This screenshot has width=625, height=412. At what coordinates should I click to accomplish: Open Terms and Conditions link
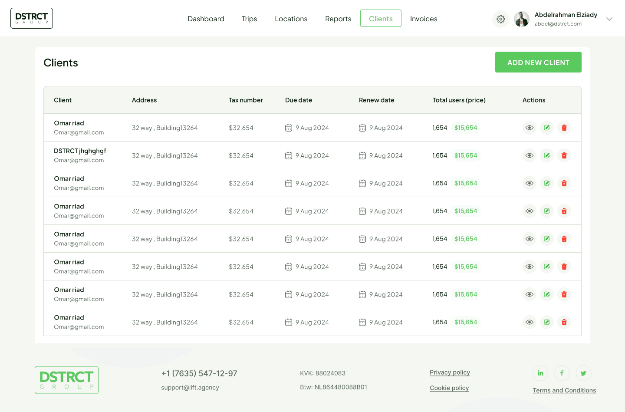coord(564,390)
